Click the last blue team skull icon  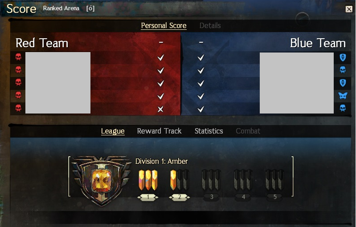[343, 108]
